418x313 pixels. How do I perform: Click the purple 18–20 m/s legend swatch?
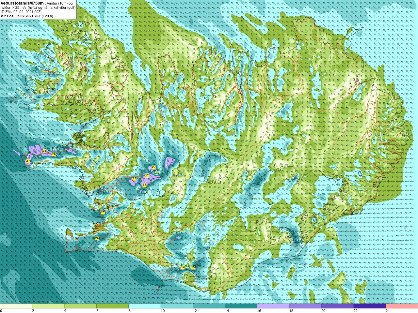pos(305,306)
